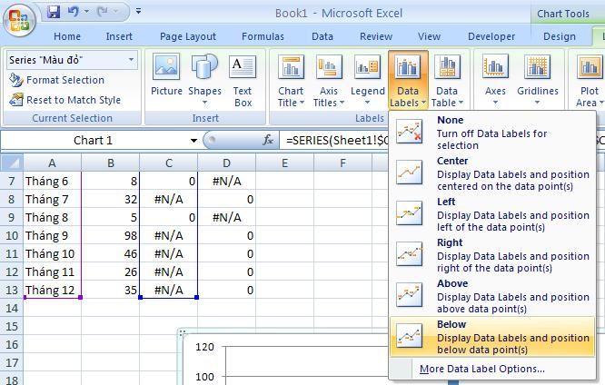Insert a Text Box

(x=243, y=78)
